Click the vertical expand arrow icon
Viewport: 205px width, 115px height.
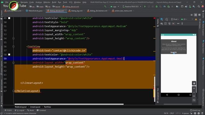(x=182, y=24)
